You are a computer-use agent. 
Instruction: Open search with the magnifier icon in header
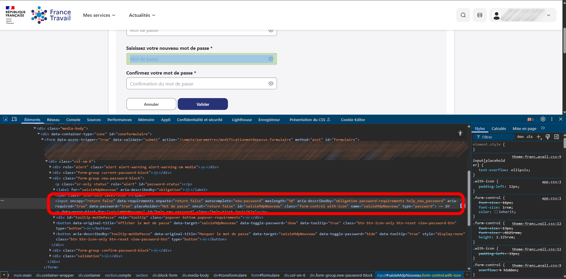463,15
